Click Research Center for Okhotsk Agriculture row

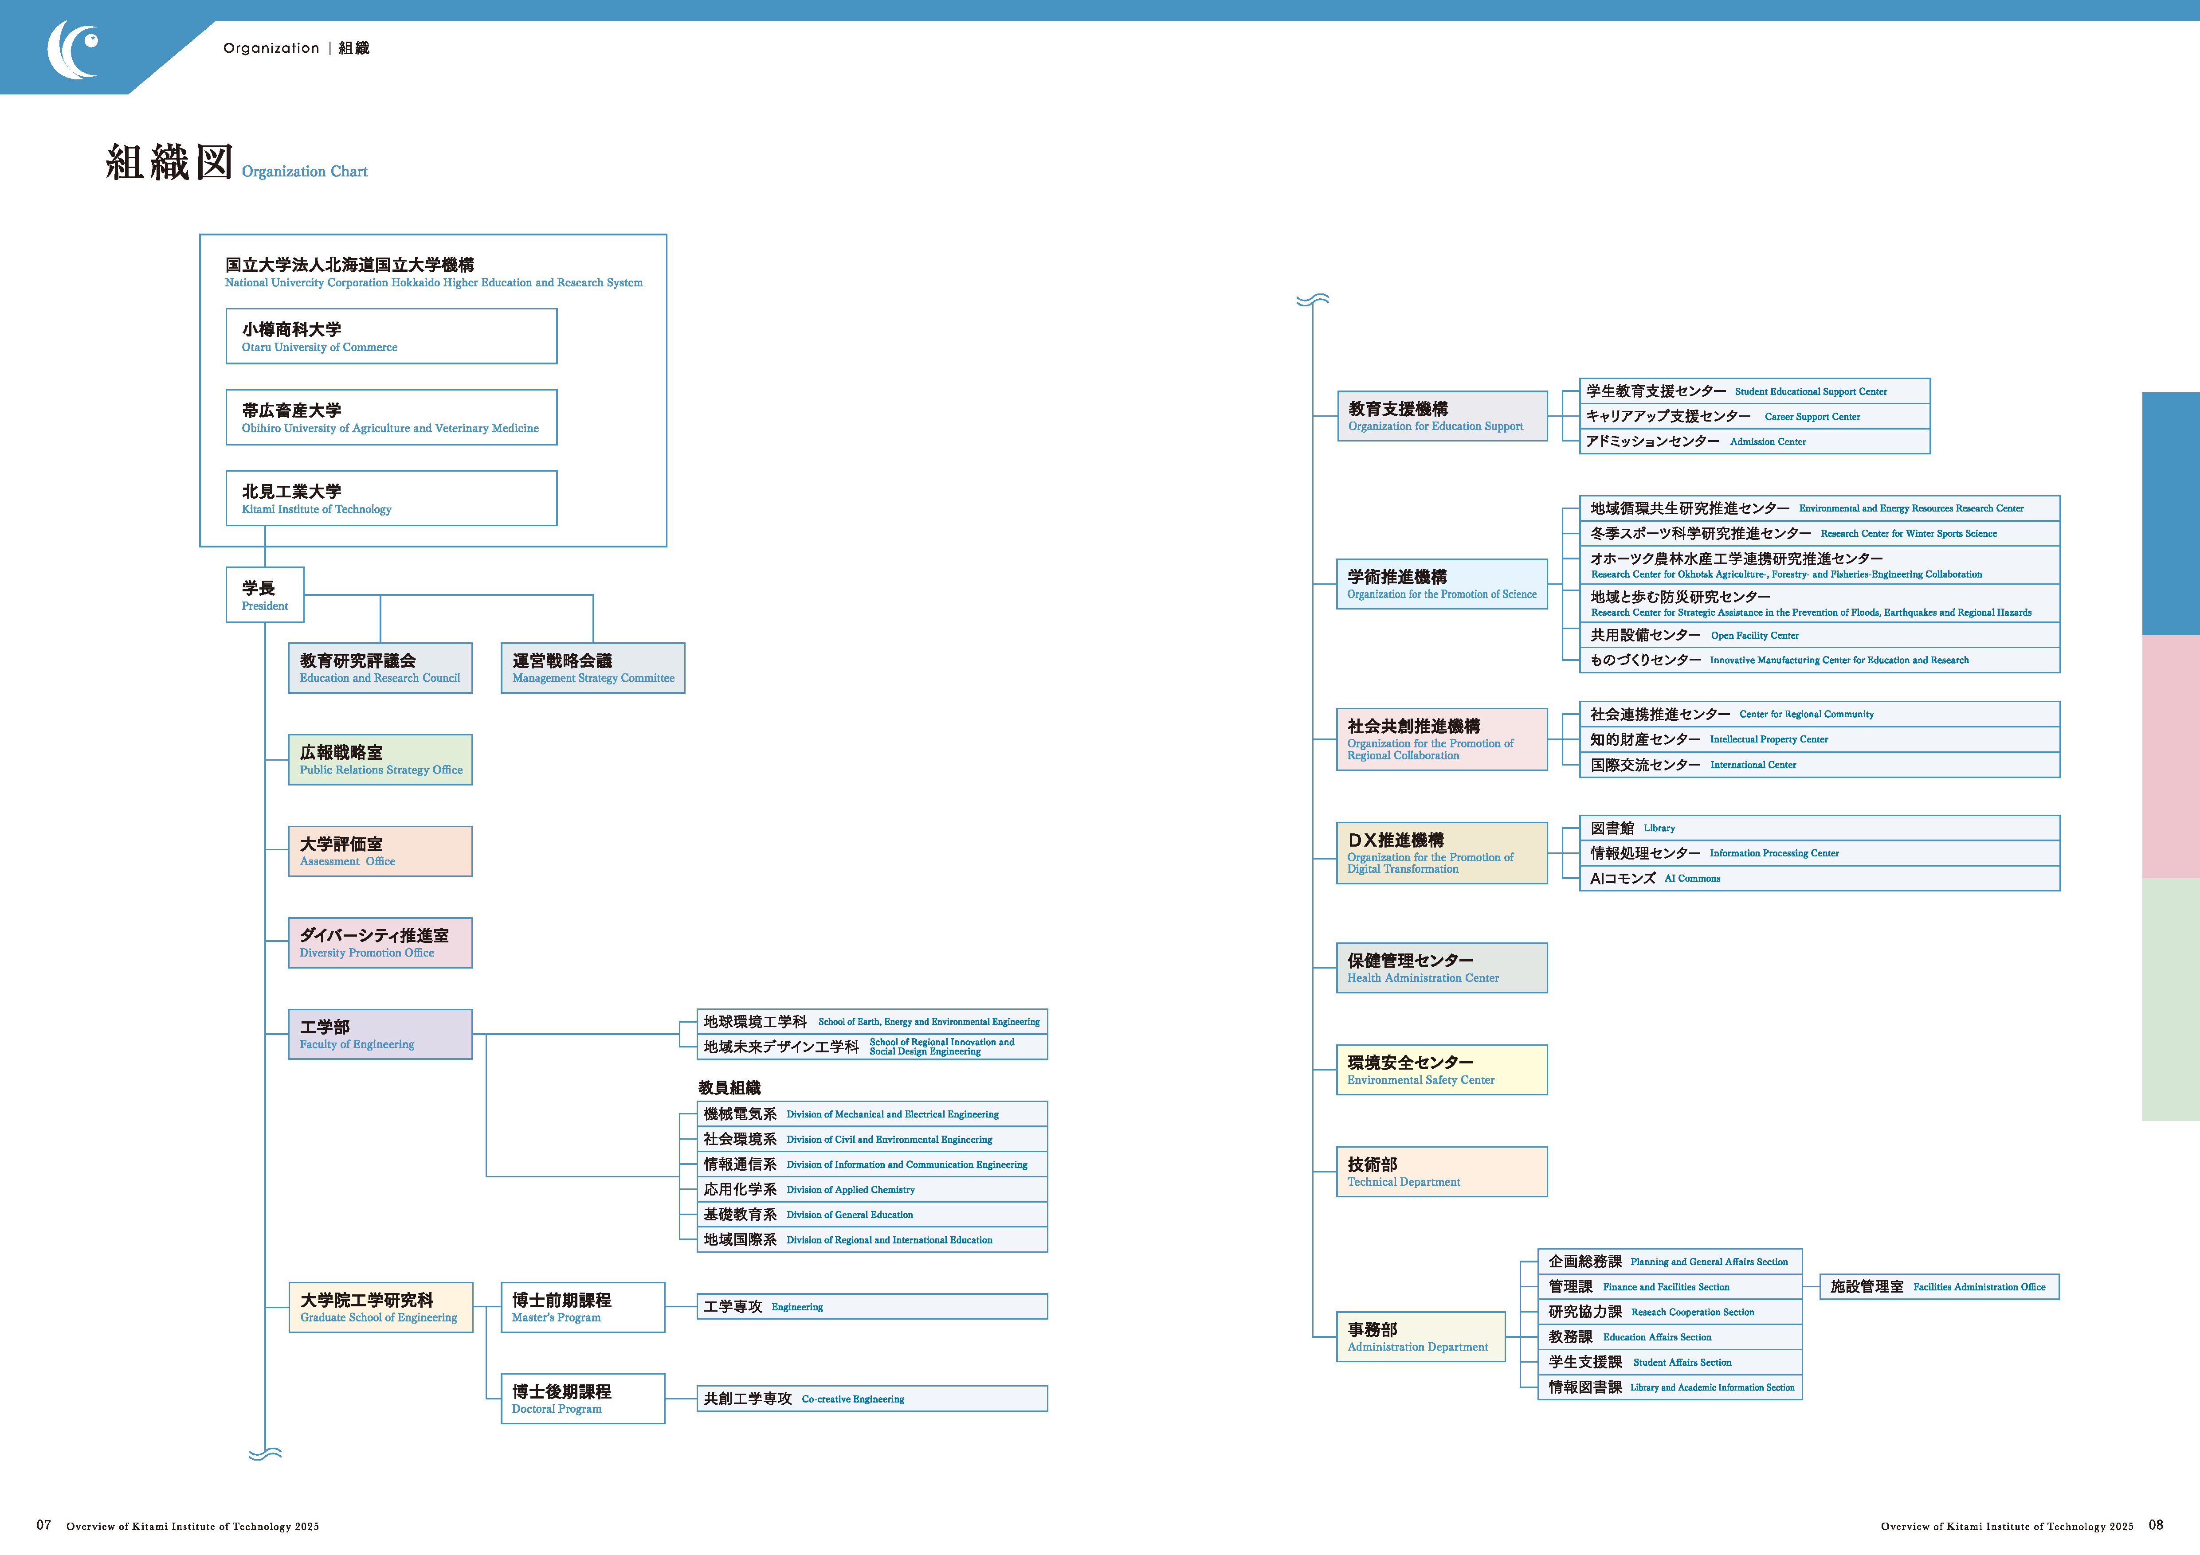[x=1820, y=565]
